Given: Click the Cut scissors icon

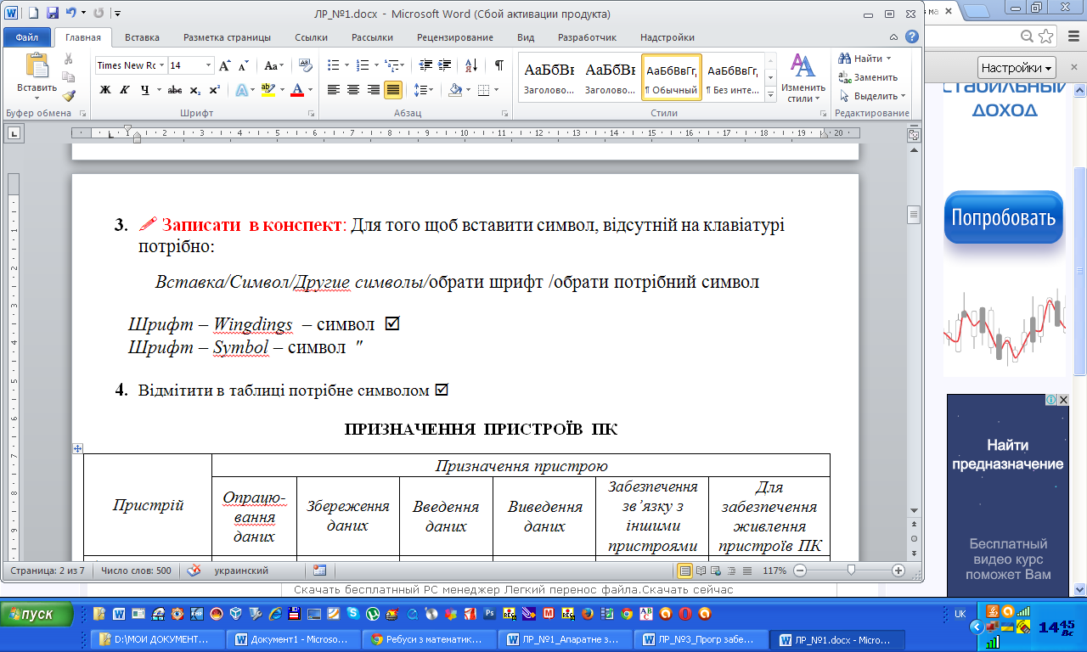Looking at the screenshot, I should (x=69, y=59).
